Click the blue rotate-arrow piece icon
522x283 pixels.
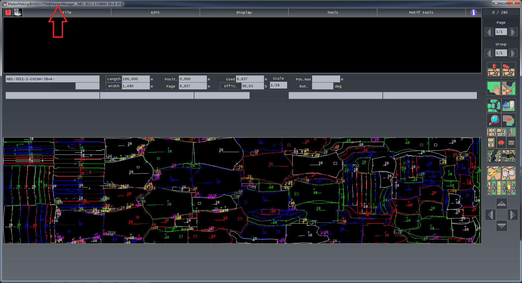pos(508,105)
